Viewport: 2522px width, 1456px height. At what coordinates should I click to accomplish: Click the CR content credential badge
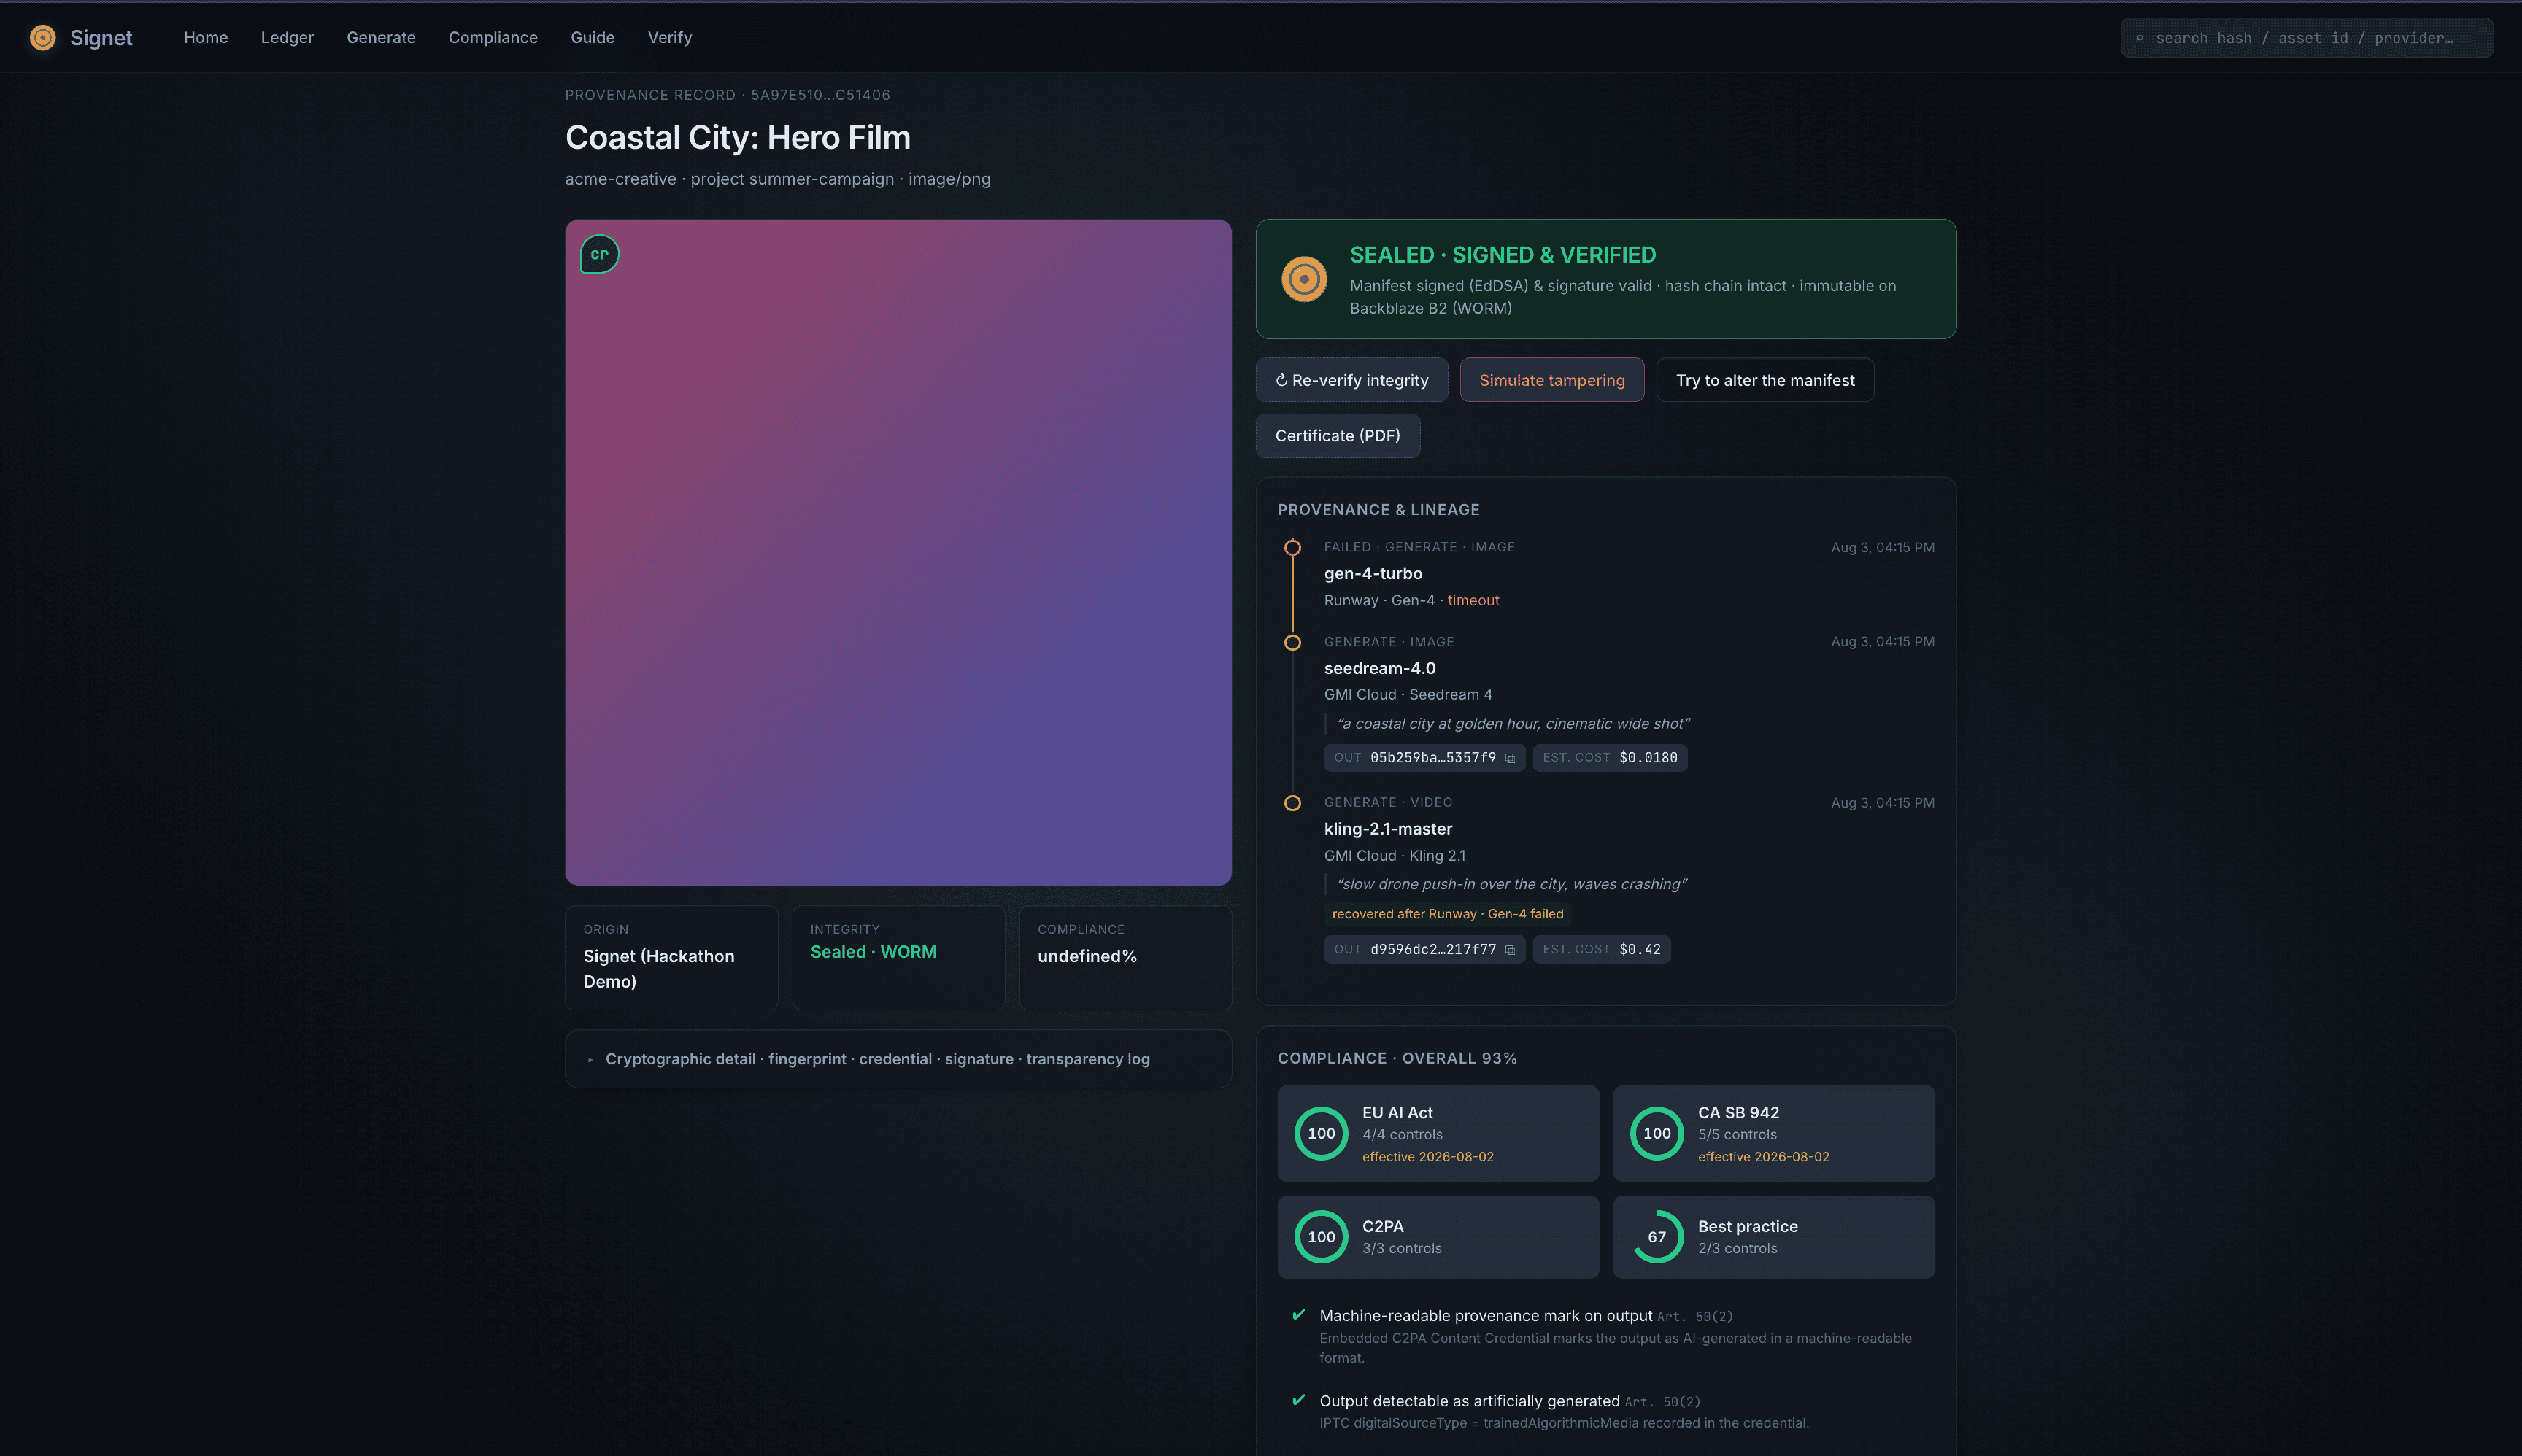(x=599, y=254)
